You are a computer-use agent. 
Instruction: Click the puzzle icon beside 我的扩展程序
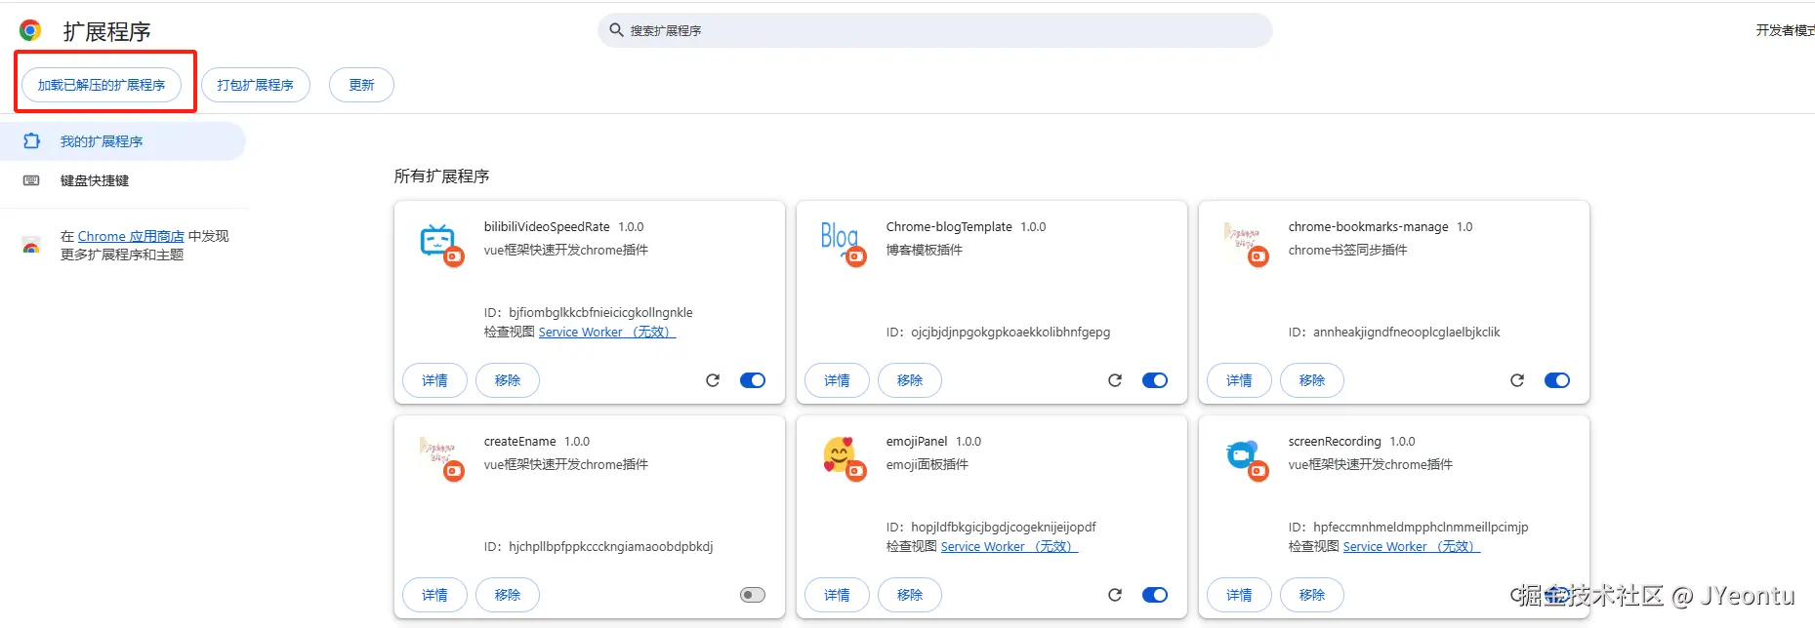pyautogui.click(x=31, y=141)
